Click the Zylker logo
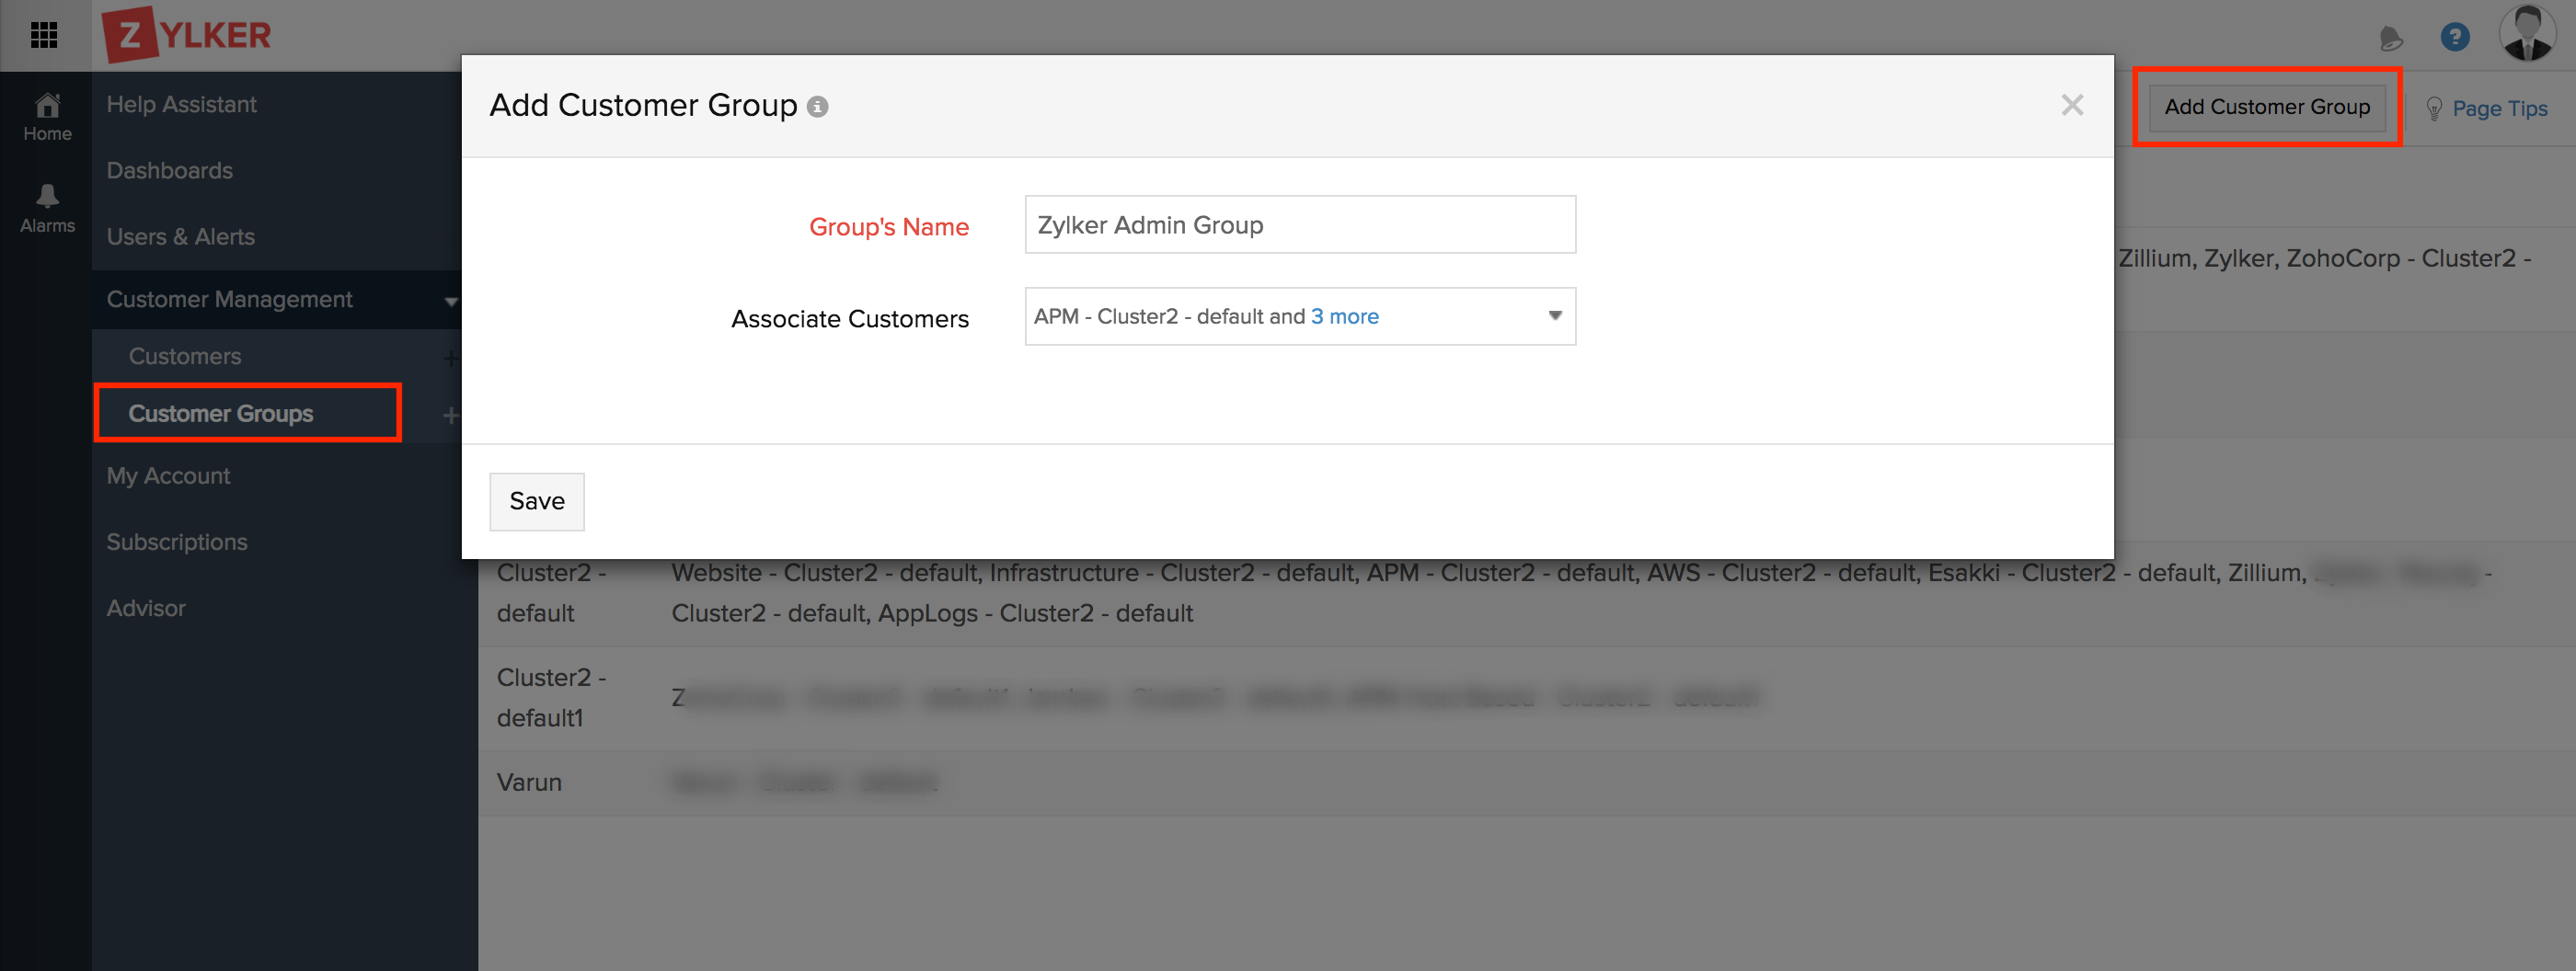Viewport: 2576px width, 971px height. pos(187,35)
